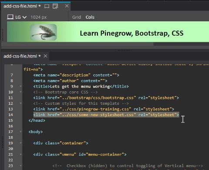Collapse the vmenu div fold arrow on line 21
The image size is (209, 170).
20,154
